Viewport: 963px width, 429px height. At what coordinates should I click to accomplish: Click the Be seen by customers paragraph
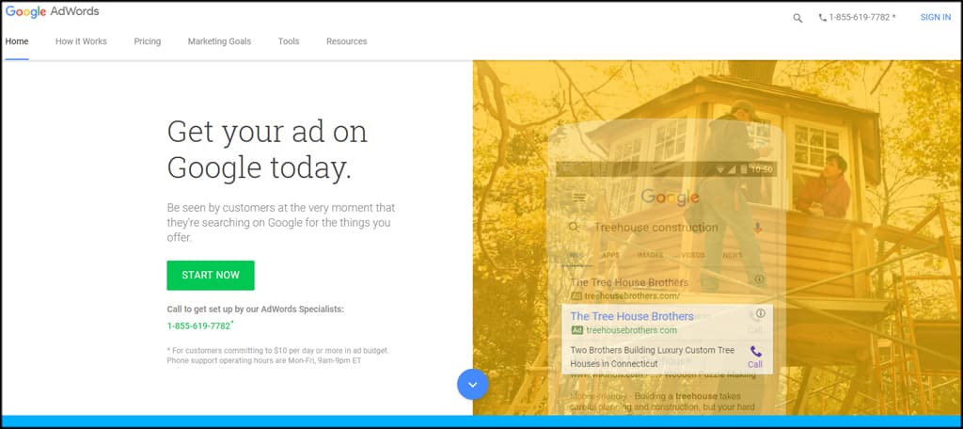coord(280,222)
